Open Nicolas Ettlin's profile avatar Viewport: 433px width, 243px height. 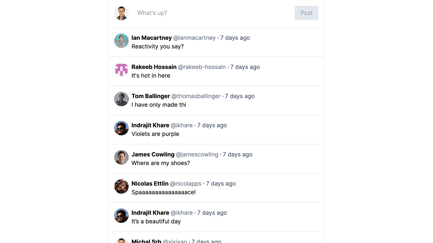tap(121, 187)
